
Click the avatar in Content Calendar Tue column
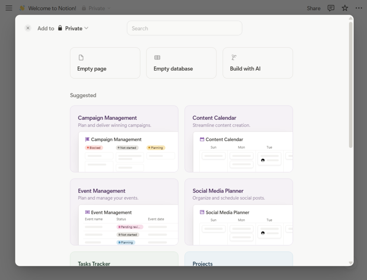coord(263,160)
